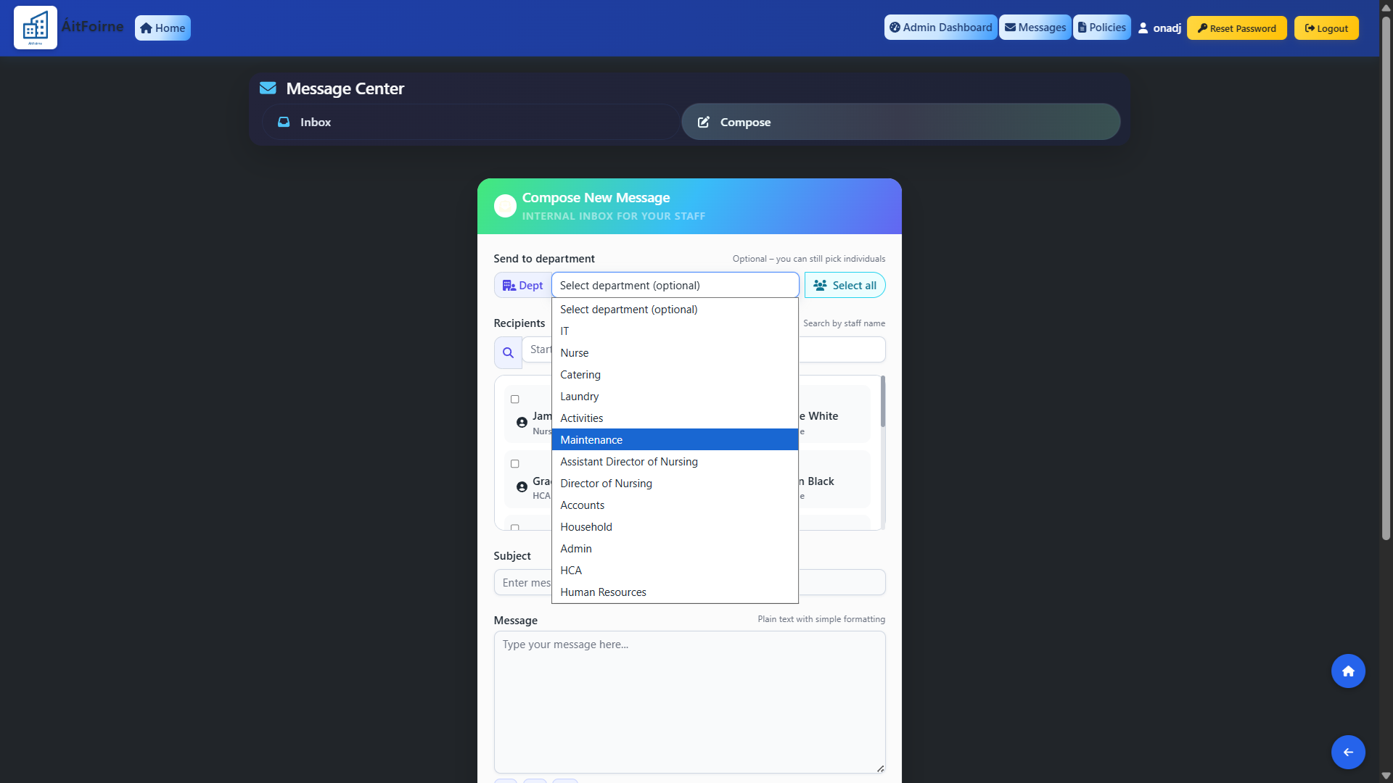Select Nurse department option

tap(675, 353)
